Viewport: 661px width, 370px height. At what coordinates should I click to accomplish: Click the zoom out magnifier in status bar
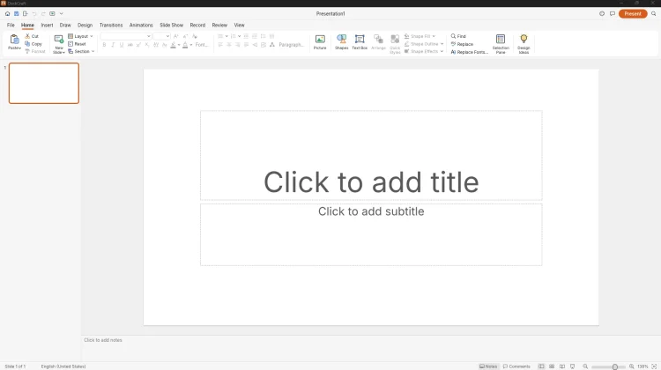585,366
